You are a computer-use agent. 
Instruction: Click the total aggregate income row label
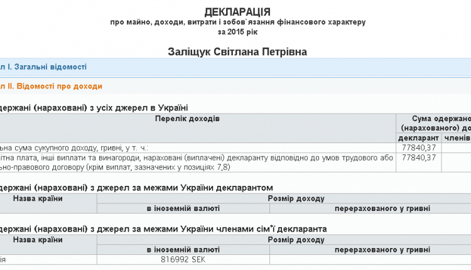point(73,148)
